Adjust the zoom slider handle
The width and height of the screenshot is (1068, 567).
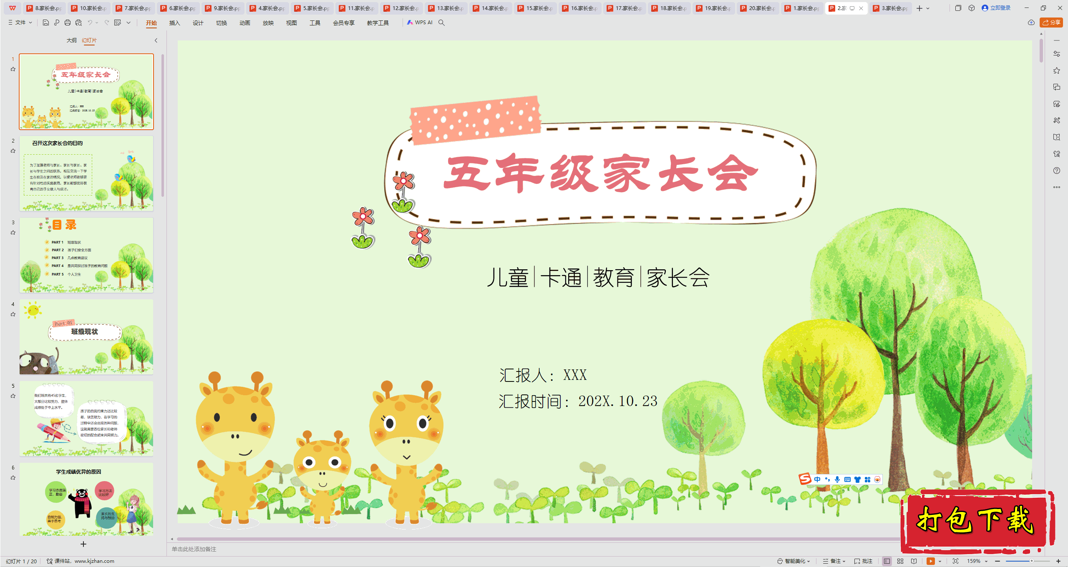(1031, 561)
